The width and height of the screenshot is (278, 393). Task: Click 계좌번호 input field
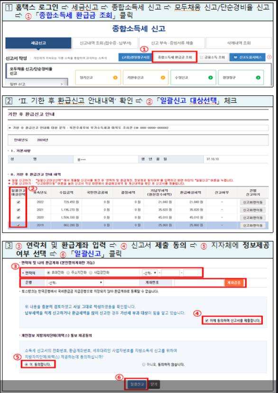199,283
